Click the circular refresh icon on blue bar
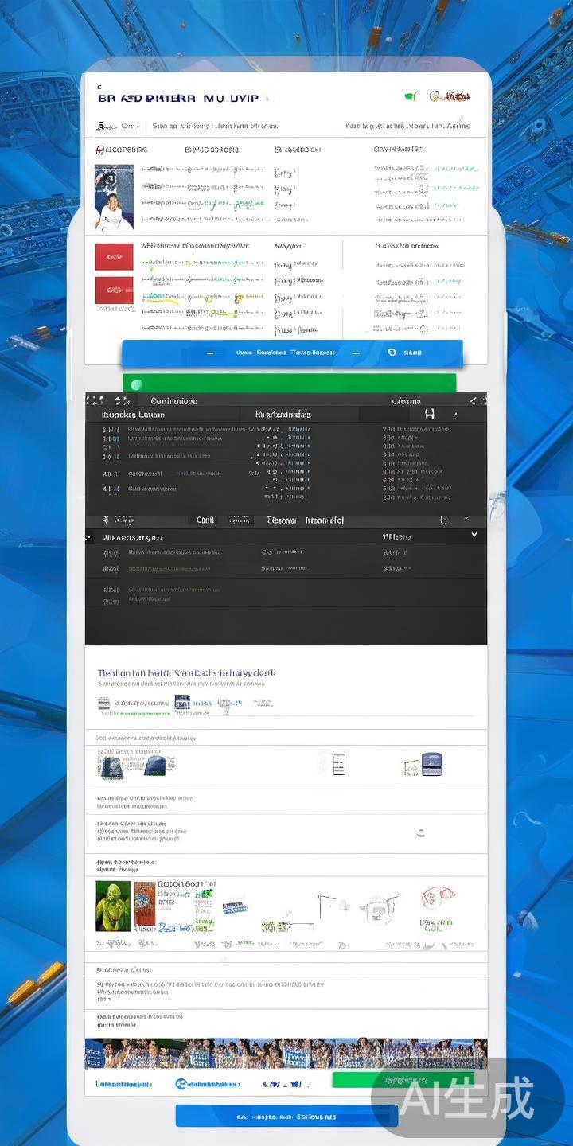Image resolution: width=573 pixels, height=1146 pixels. coord(392,353)
